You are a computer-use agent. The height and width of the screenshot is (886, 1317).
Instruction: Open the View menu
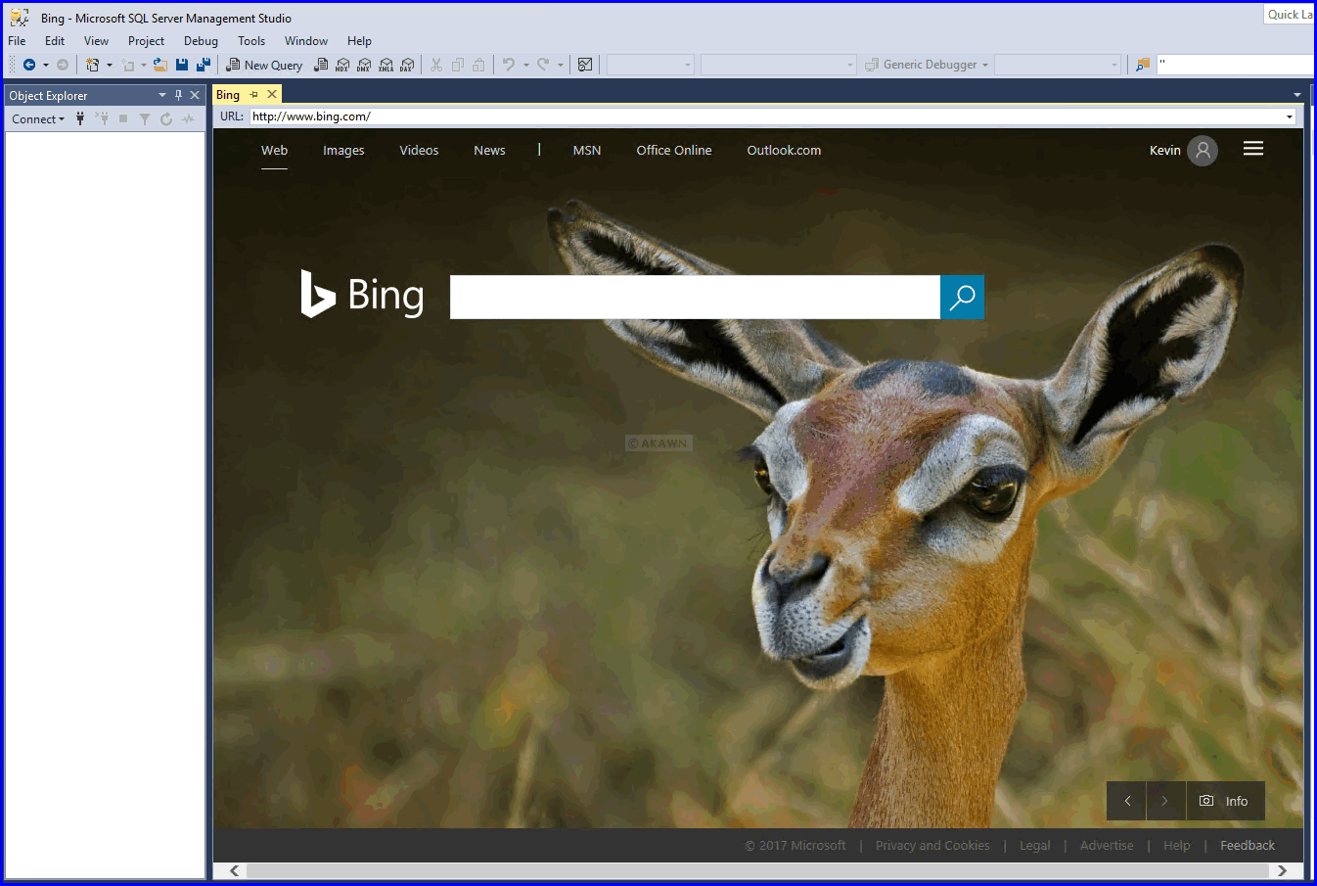coord(96,41)
